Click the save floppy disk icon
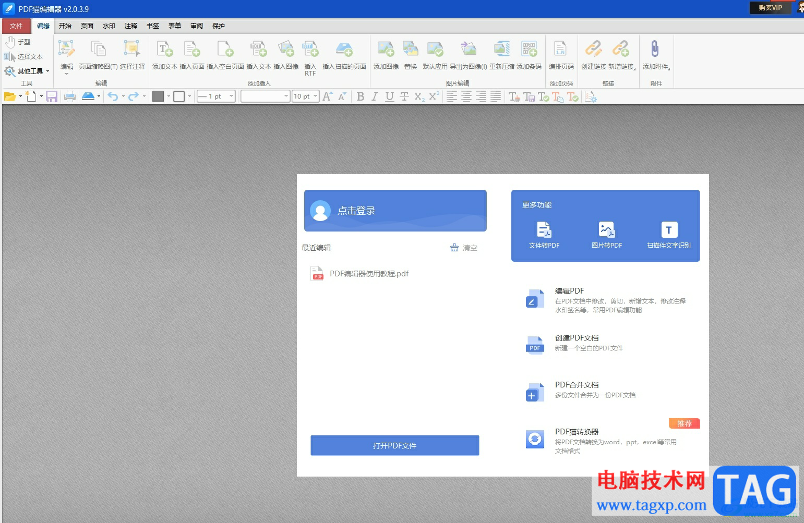The width and height of the screenshot is (804, 523). tap(52, 96)
